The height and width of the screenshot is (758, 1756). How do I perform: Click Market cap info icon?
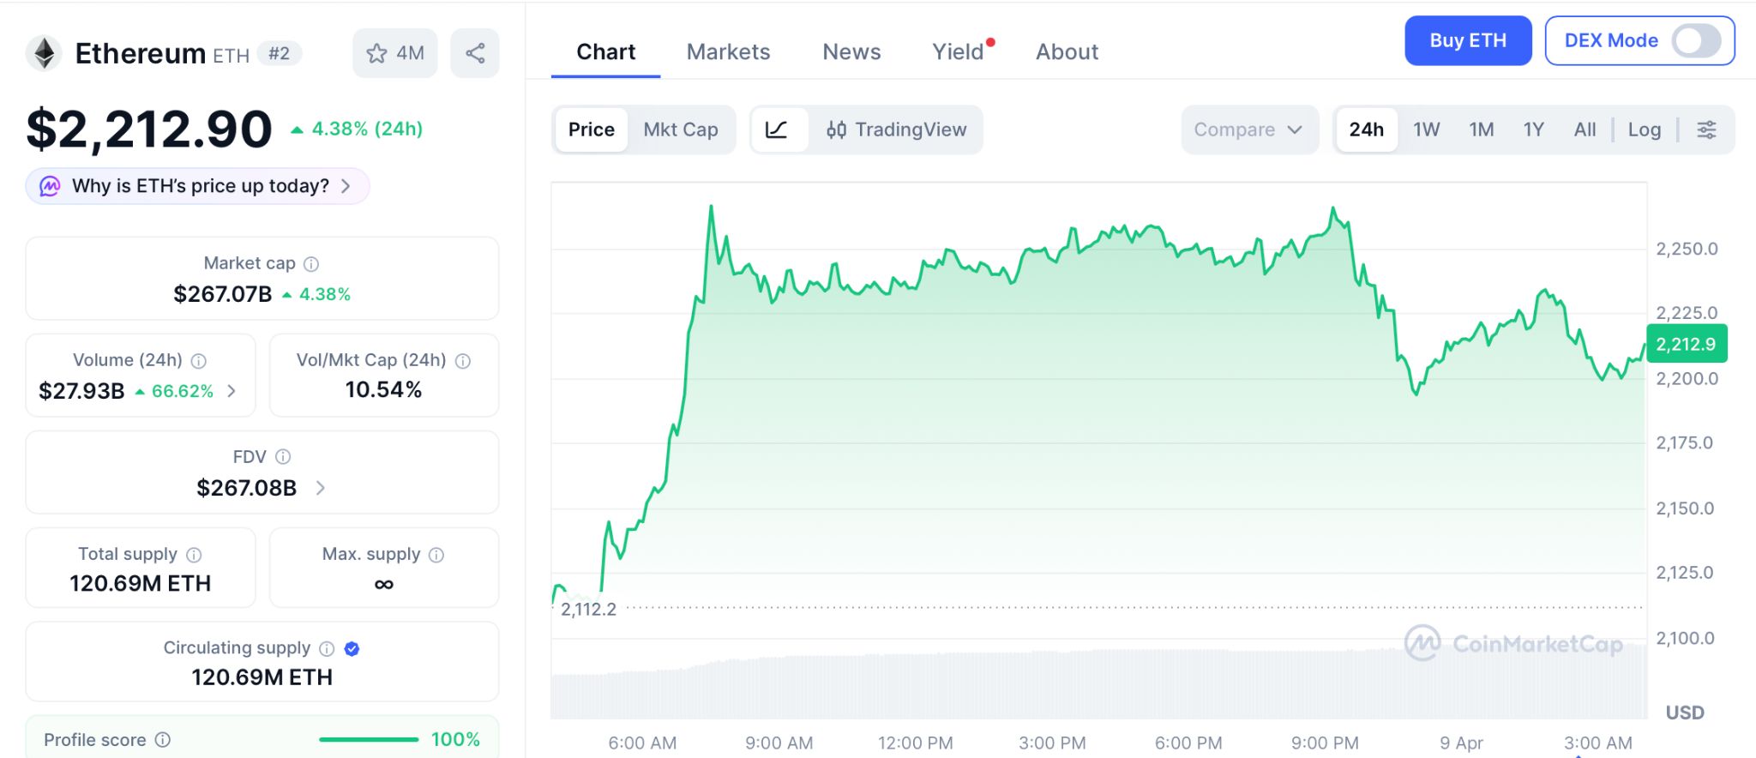[x=311, y=264]
